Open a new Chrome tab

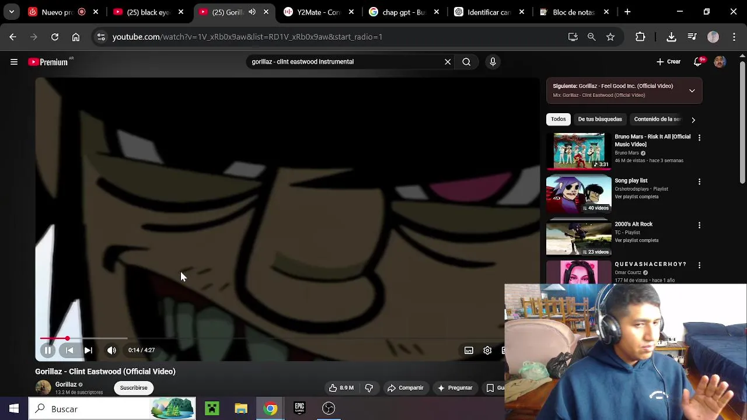(x=627, y=12)
